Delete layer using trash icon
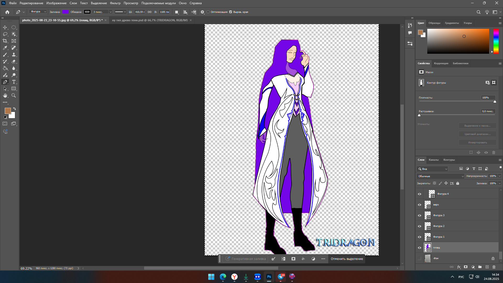The height and width of the screenshot is (283, 503). click(494, 267)
